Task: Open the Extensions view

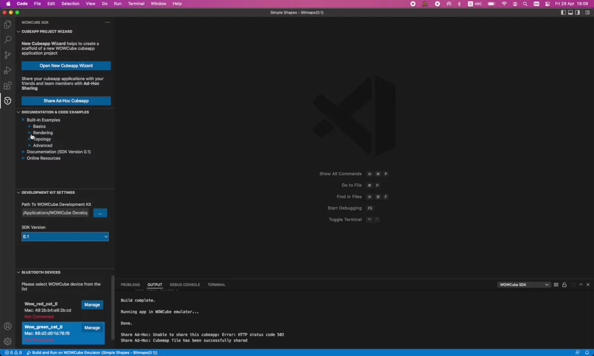Action: pos(7,86)
